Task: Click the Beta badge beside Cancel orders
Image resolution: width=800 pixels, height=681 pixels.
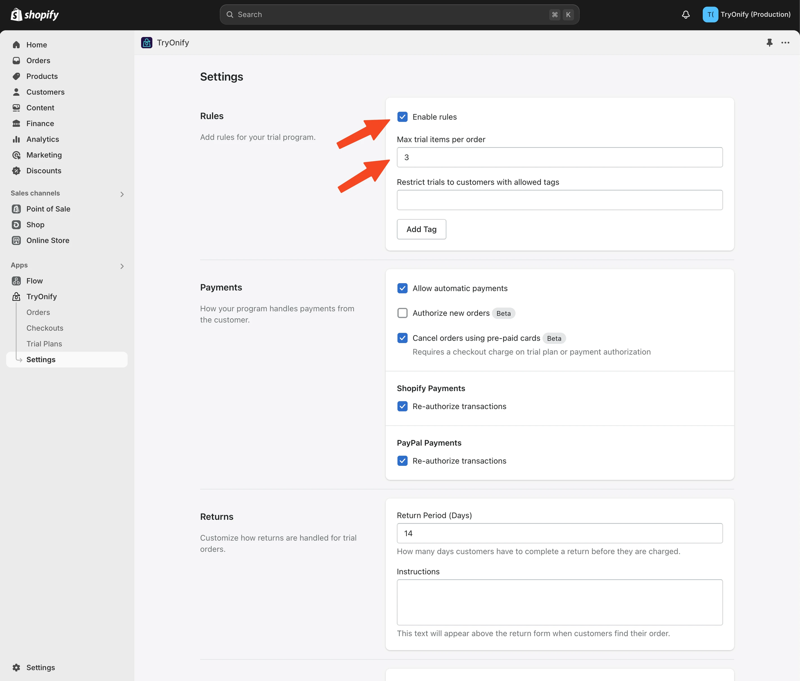Action: pyautogui.click(x=554, y=339)
